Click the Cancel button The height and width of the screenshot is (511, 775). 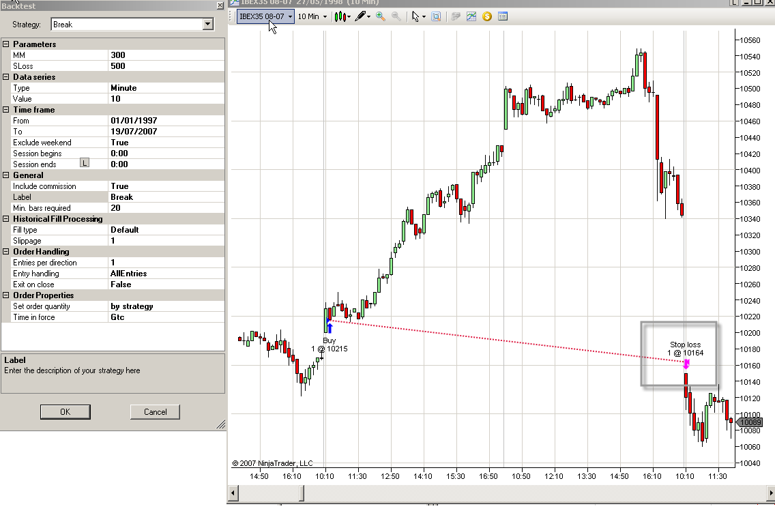[155, 411]
